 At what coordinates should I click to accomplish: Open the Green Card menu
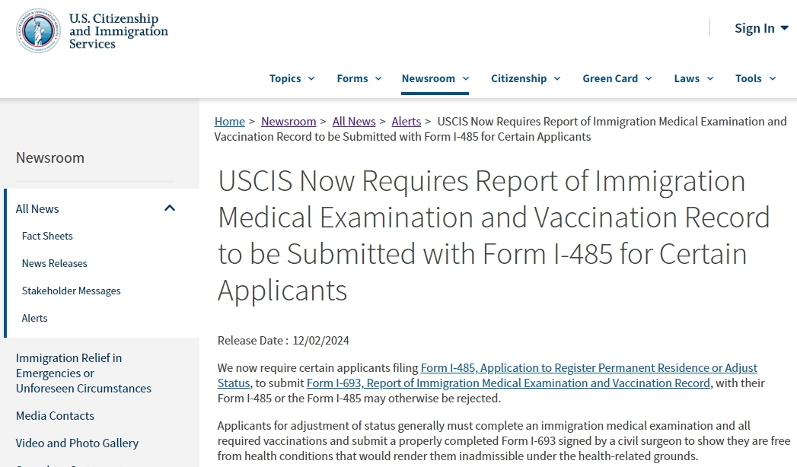[617, 78]
